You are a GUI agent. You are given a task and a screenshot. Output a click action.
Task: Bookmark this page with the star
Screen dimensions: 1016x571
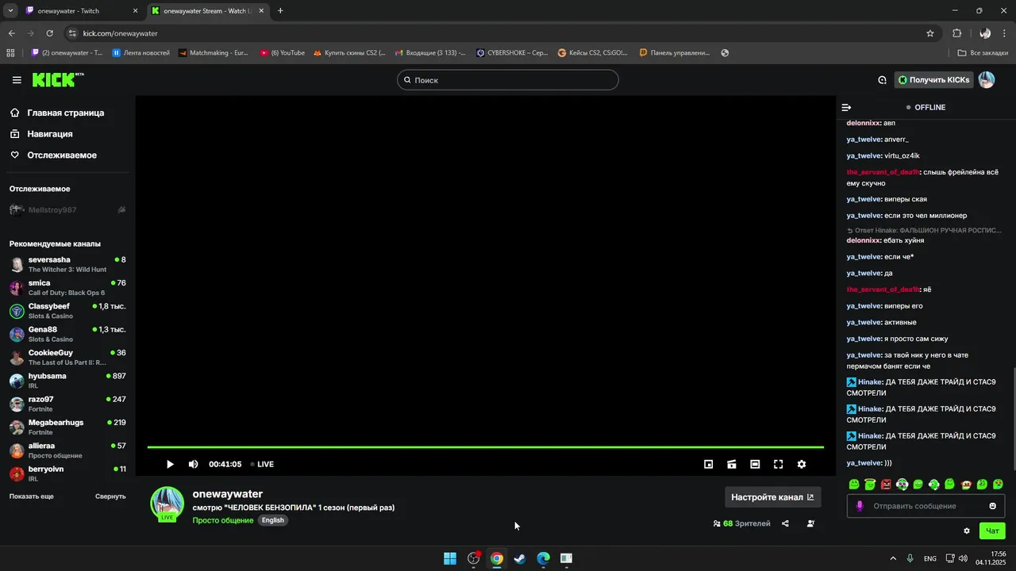coord(930,33)
